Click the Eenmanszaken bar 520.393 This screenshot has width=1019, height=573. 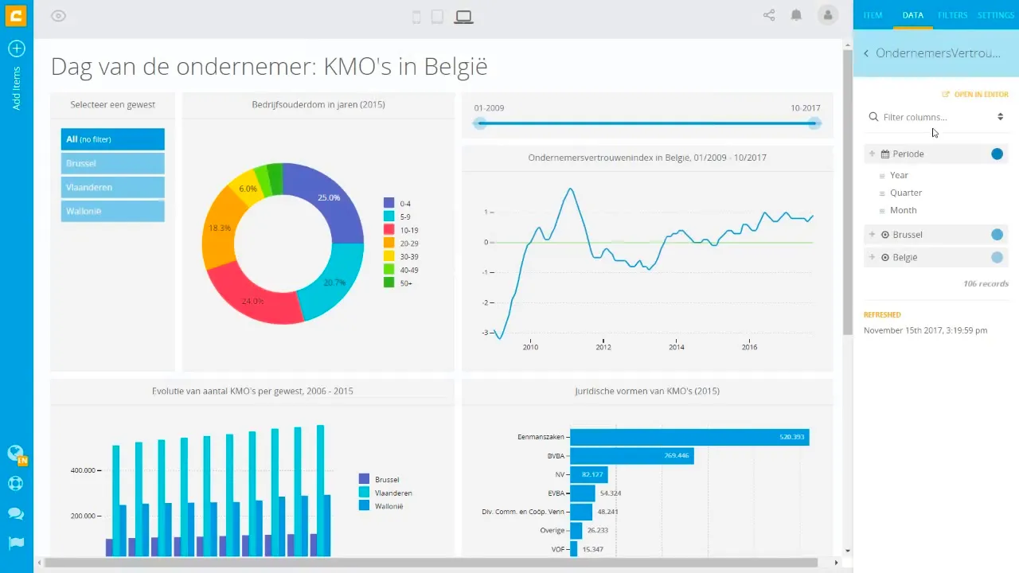tap(689, 437)
